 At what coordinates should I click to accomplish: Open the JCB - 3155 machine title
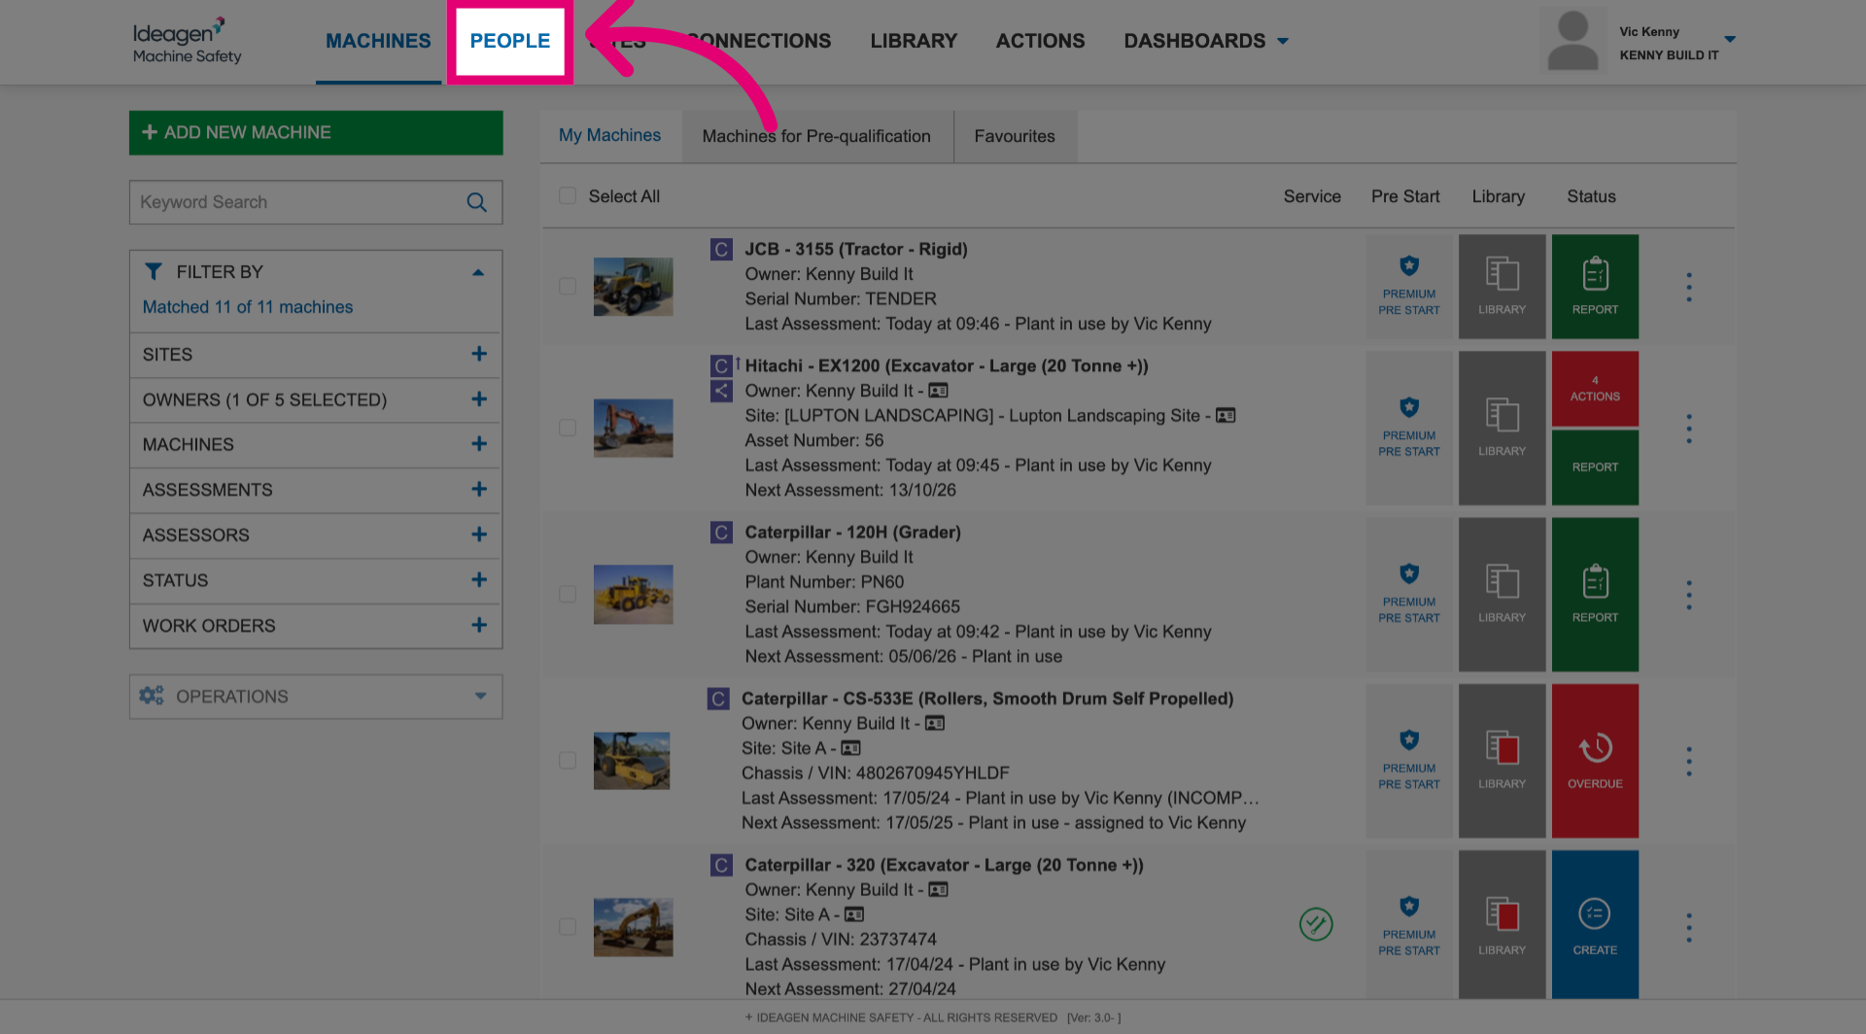tap(856, 249)
